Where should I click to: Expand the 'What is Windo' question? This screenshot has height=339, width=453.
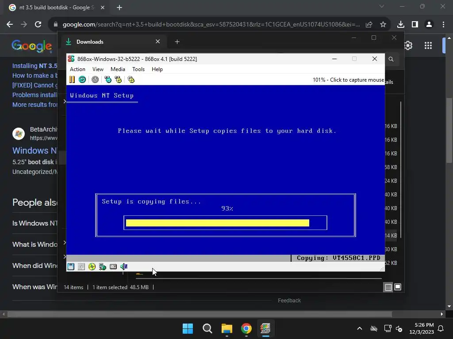click(35, 245)
